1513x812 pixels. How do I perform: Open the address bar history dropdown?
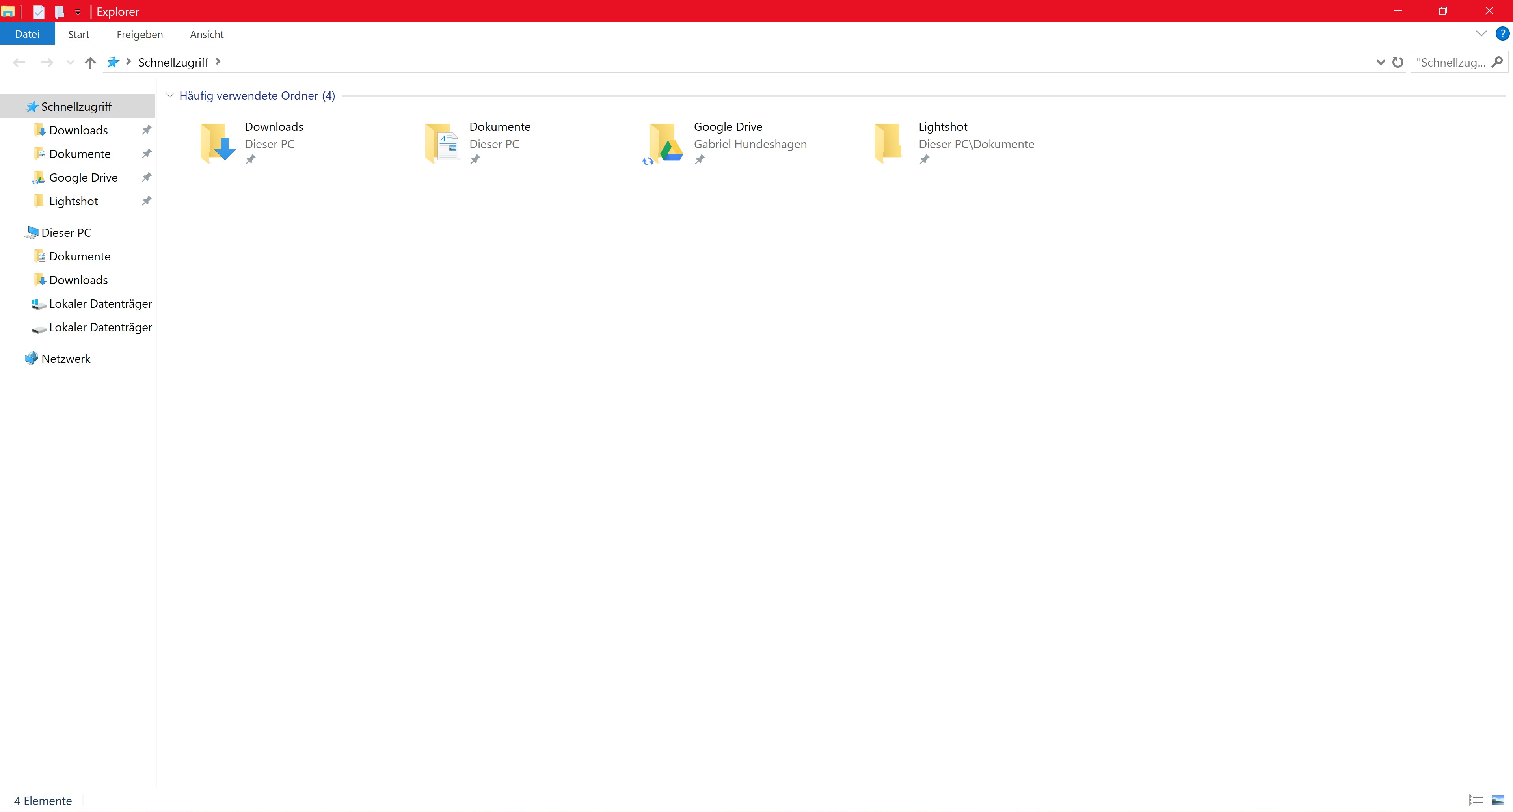pos(1380,62)
